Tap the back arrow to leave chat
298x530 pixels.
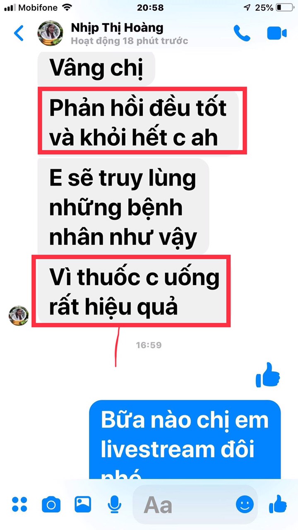pos(19,33)
